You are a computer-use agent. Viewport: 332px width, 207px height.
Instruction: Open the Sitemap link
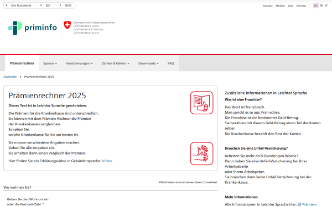[301, 6]
